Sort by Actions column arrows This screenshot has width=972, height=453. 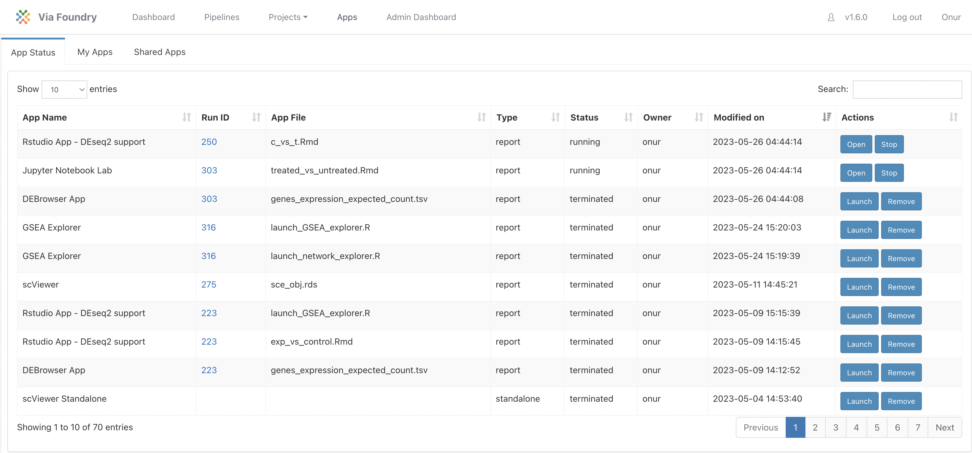(953, 117)
